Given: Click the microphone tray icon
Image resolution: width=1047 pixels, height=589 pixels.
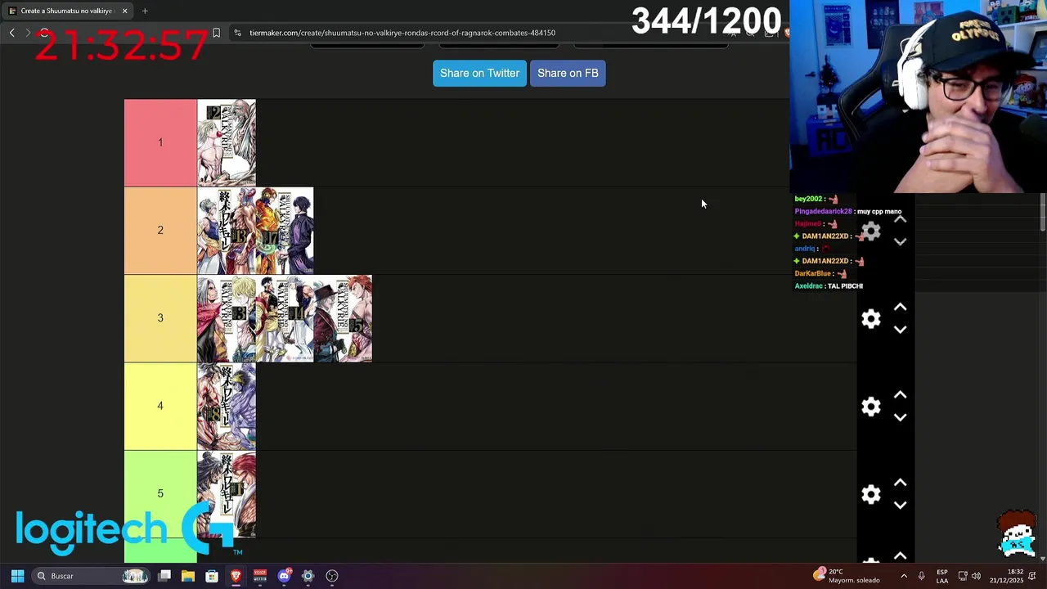Looking at the screenshot, I should [921, 576].
